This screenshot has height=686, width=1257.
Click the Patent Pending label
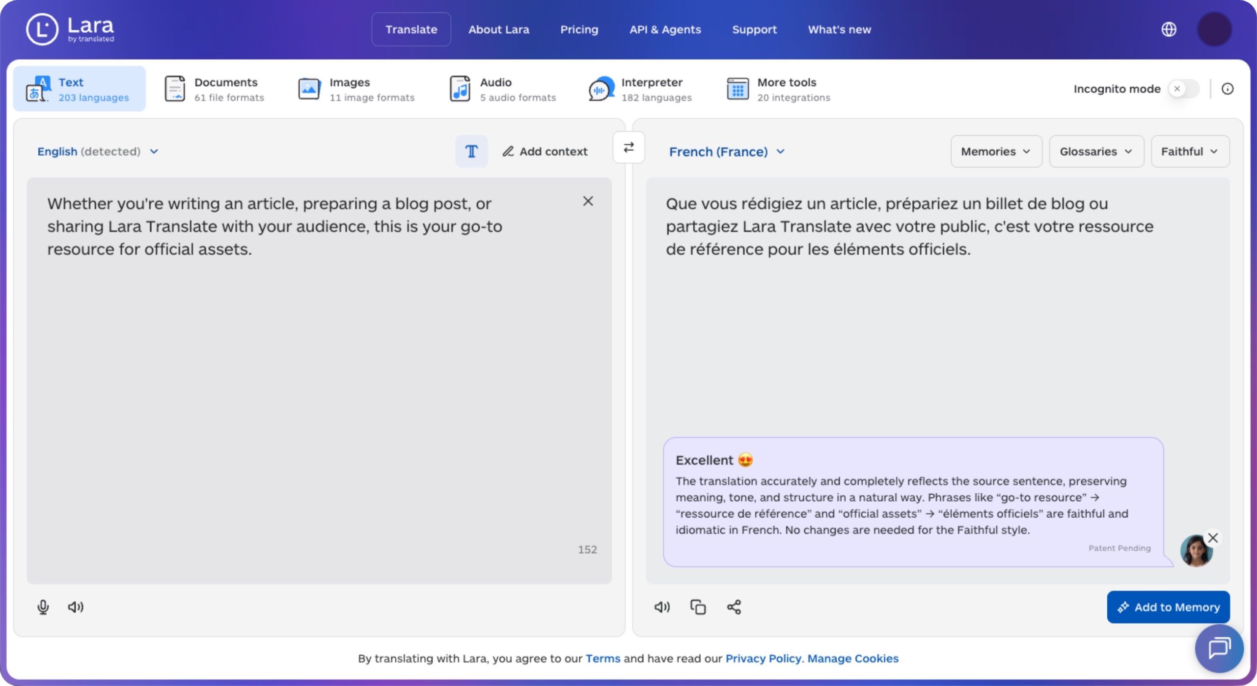(1119, 548)
